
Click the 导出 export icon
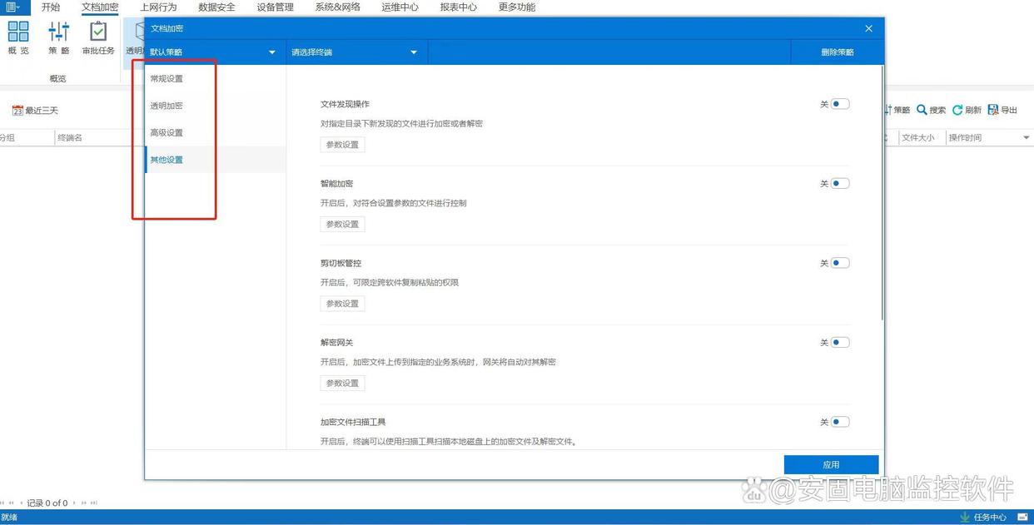[993, 110]
